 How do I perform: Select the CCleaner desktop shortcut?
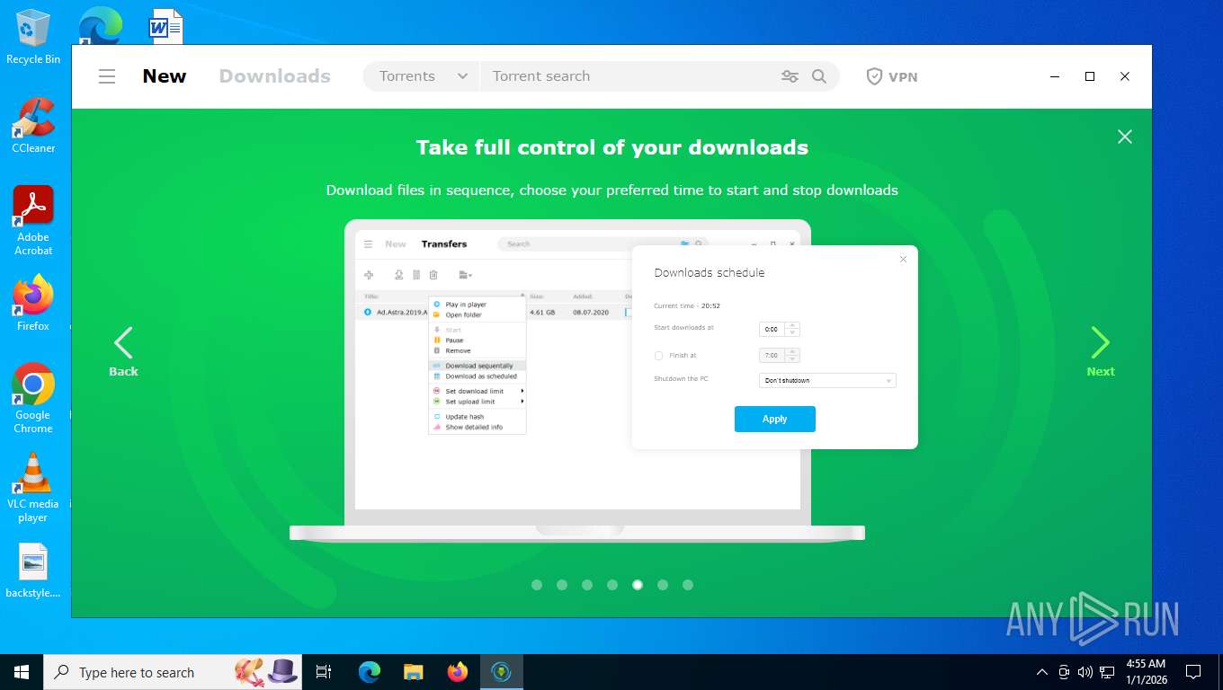pos(33,126)
